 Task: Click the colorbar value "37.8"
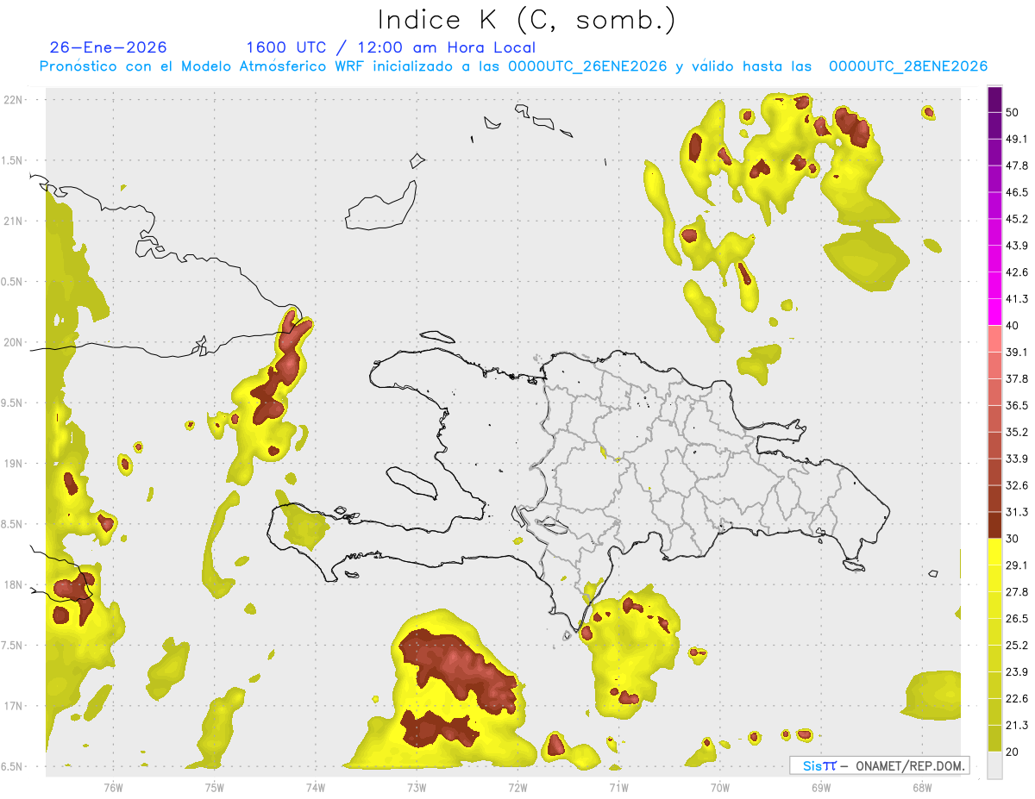[x=1017, y=379]
